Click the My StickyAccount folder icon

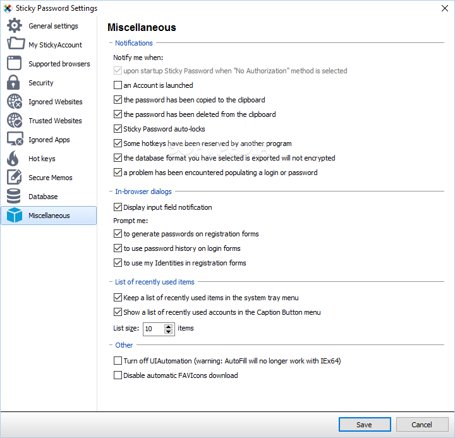tap(16, 44)
